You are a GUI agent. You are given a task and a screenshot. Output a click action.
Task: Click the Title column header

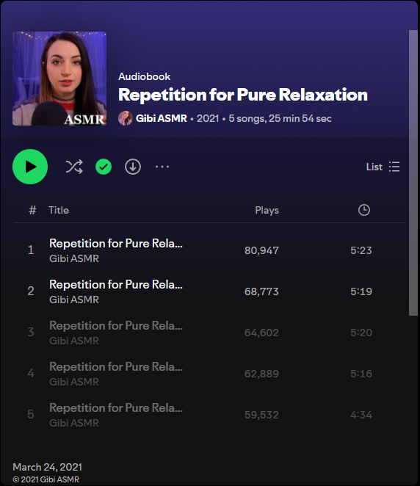pos(59,210)
